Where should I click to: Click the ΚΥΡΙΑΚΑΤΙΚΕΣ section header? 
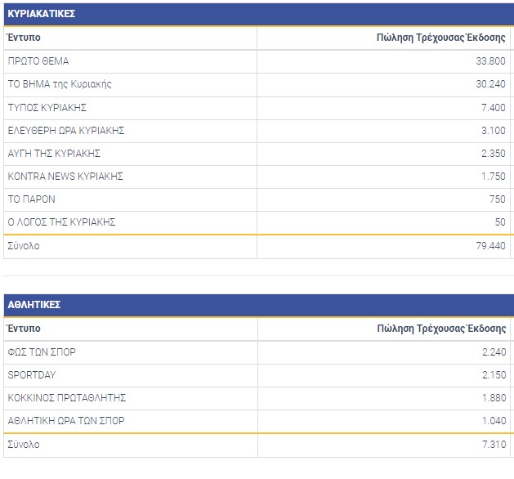point(40,14)
